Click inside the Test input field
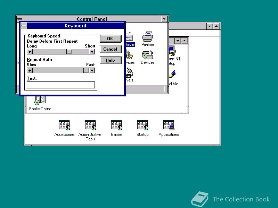The width and height of the screenshot is (278, 208). [x=61, y=85]
